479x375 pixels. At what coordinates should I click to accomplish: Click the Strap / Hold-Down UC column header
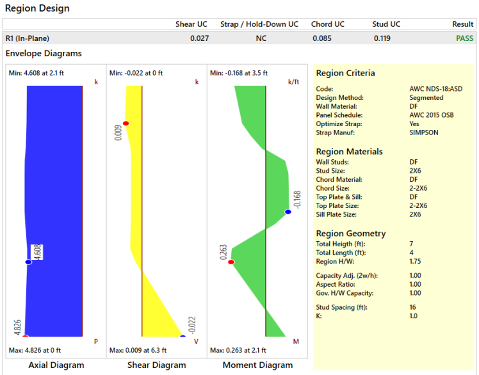[259, 24]
